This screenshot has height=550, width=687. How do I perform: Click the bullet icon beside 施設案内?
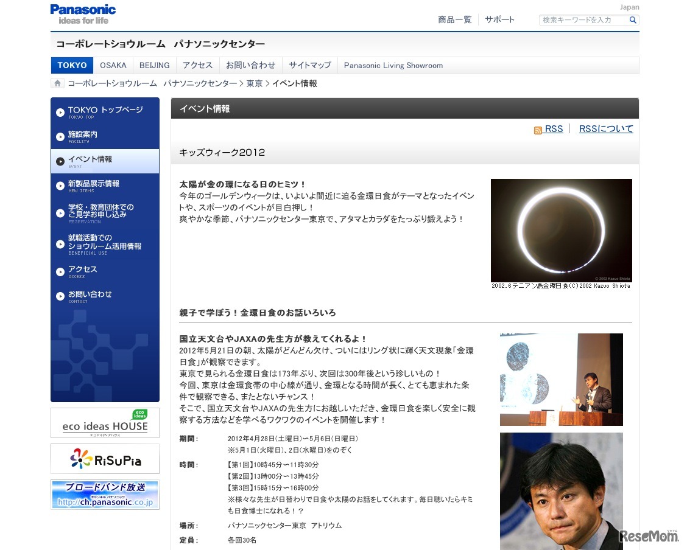[60, 137]
